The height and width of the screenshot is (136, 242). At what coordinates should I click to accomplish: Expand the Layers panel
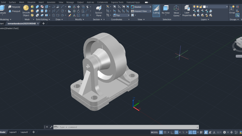[205, 19]
